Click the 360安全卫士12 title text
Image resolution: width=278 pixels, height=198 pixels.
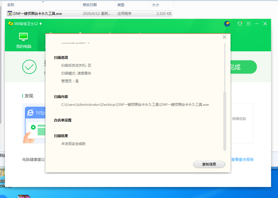(x=26, y=24)
